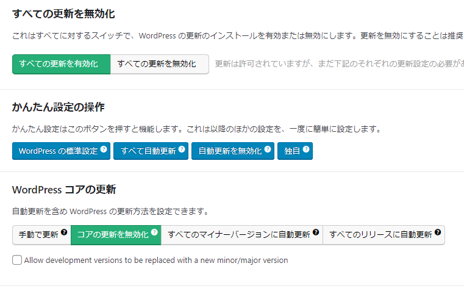Viewport: 464px width, 291px height.
Task: Click help icon on コアの更新を無効化
Action: click(x=154, y=232)
